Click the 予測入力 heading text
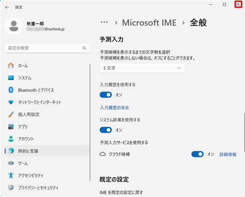 (111, 40)
